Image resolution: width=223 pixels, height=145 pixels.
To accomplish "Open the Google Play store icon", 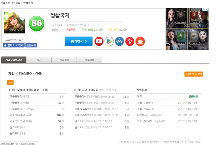I will pyautogui.click(x=109, y=41).
